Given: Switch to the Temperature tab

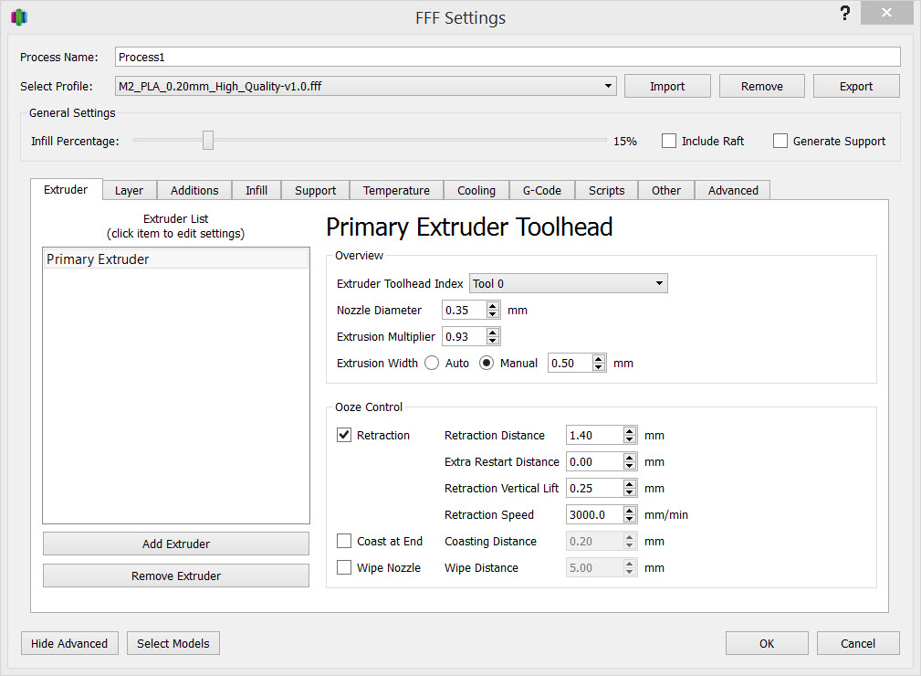Looking at the screenshot, I should pyautogui.click(x=396, y=190).
